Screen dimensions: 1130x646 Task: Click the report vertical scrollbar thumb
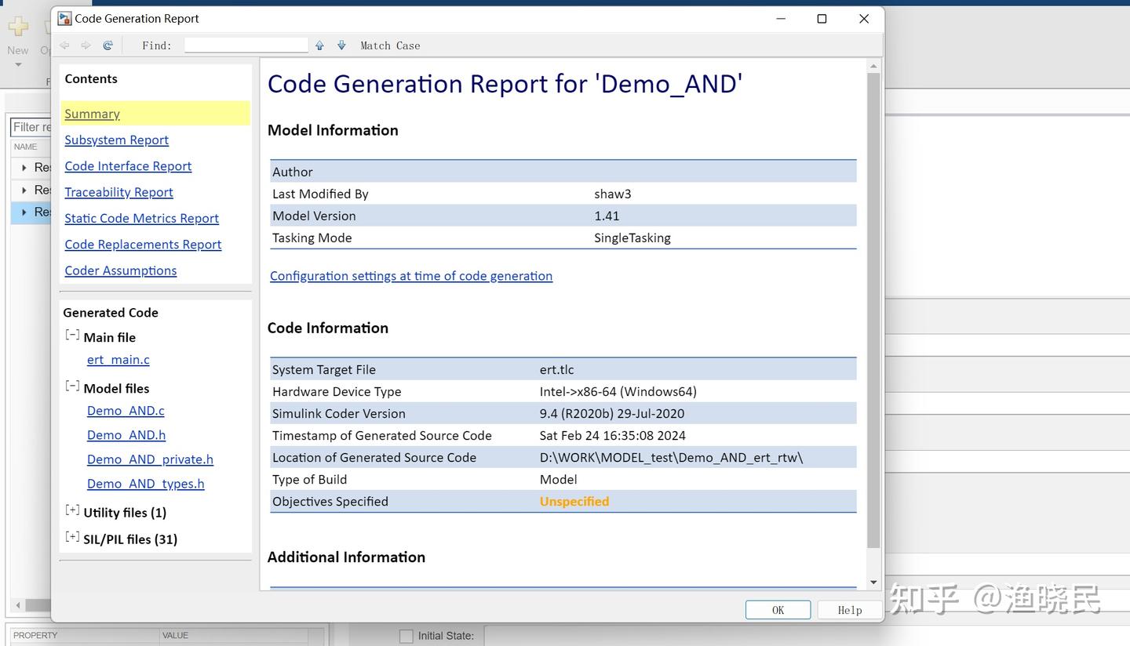[x=873, y=310]
